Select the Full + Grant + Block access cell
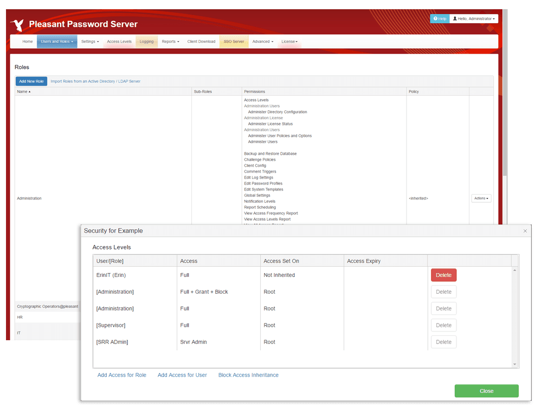Viewport: 542px width, 410px height. pos(204,292)
